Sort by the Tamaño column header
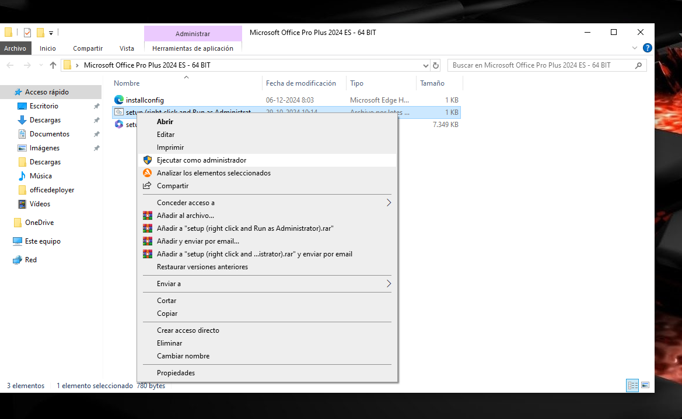Image resolution: width=682 pixels, height=419 pixels. point(432,83)
